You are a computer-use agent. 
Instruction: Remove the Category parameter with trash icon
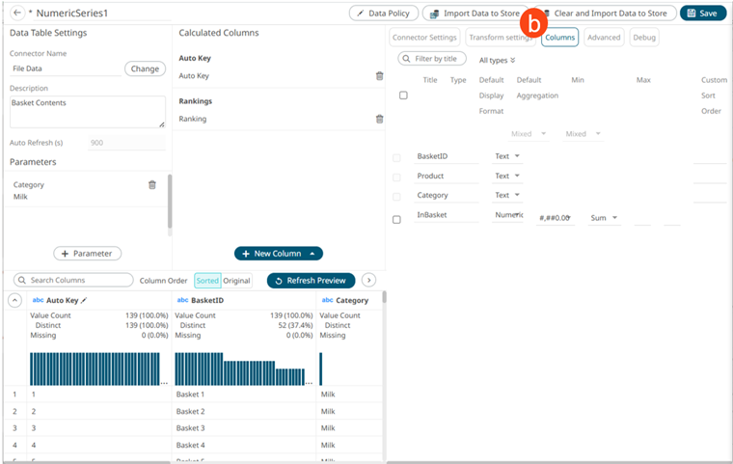(151, 185)
